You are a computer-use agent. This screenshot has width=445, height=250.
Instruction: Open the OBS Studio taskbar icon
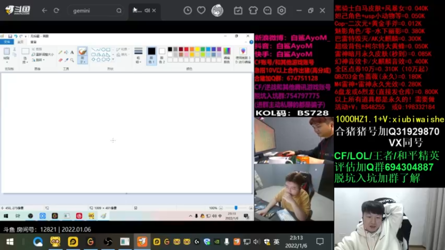tap(108, 242)
